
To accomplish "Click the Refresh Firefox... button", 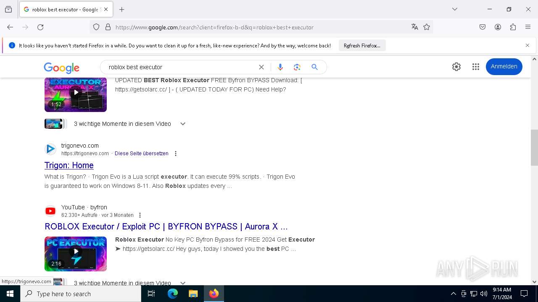I will (x=362, y=45).
